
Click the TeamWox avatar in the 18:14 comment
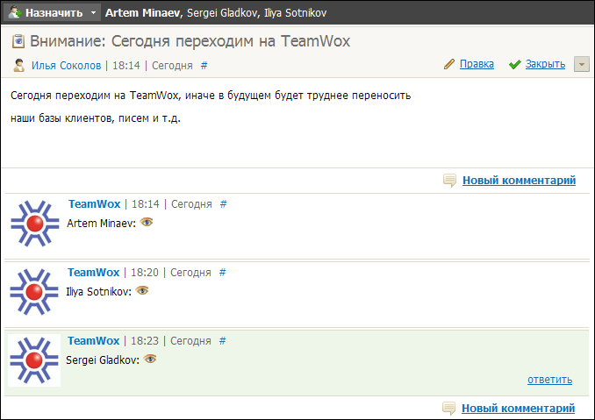click(x=35, y=224)
